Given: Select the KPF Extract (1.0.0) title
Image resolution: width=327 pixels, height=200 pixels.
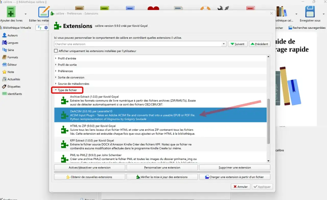Looking at the screenshot, I should tap(92, 140).
